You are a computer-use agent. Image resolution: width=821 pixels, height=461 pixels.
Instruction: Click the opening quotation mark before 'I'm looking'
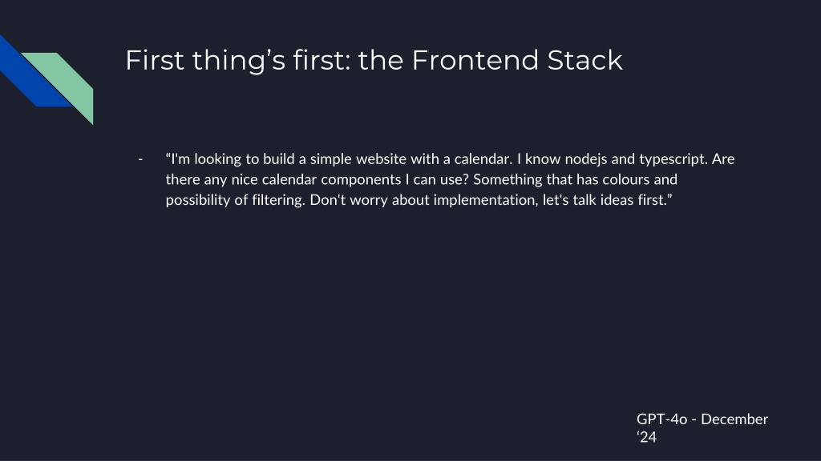[x=168, y=158]
